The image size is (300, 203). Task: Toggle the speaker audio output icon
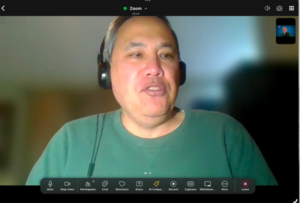(x=267, y=8)
